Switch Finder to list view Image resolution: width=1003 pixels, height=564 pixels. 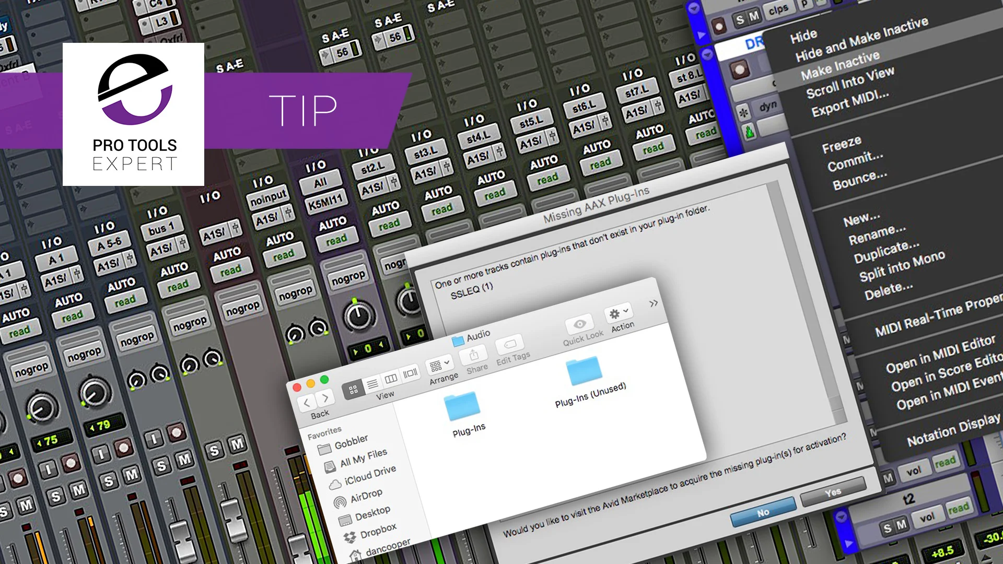click(x=372, y=384)
